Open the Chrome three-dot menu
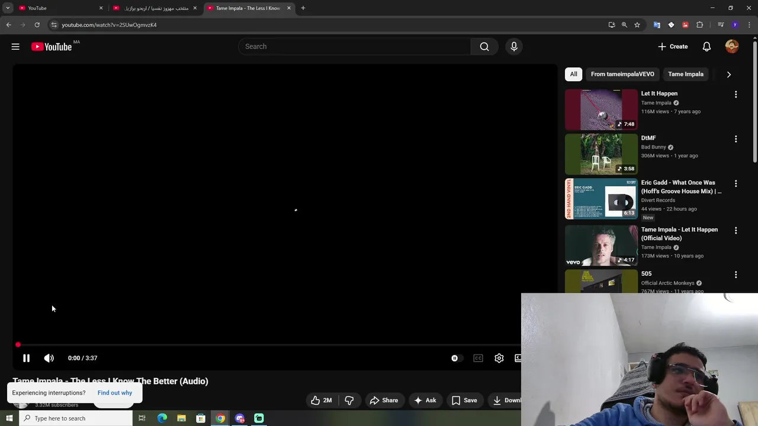Image resolution: width=758 pixels, height=426 pixels. [x=750, y=25]
